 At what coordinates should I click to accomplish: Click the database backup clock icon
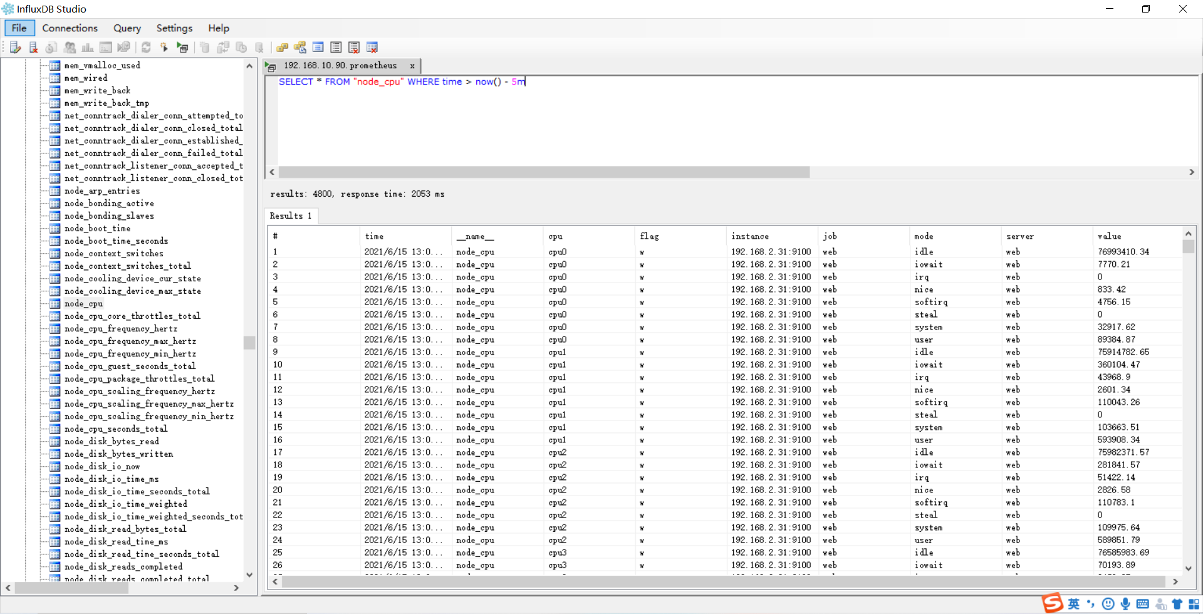coord(241,48)
